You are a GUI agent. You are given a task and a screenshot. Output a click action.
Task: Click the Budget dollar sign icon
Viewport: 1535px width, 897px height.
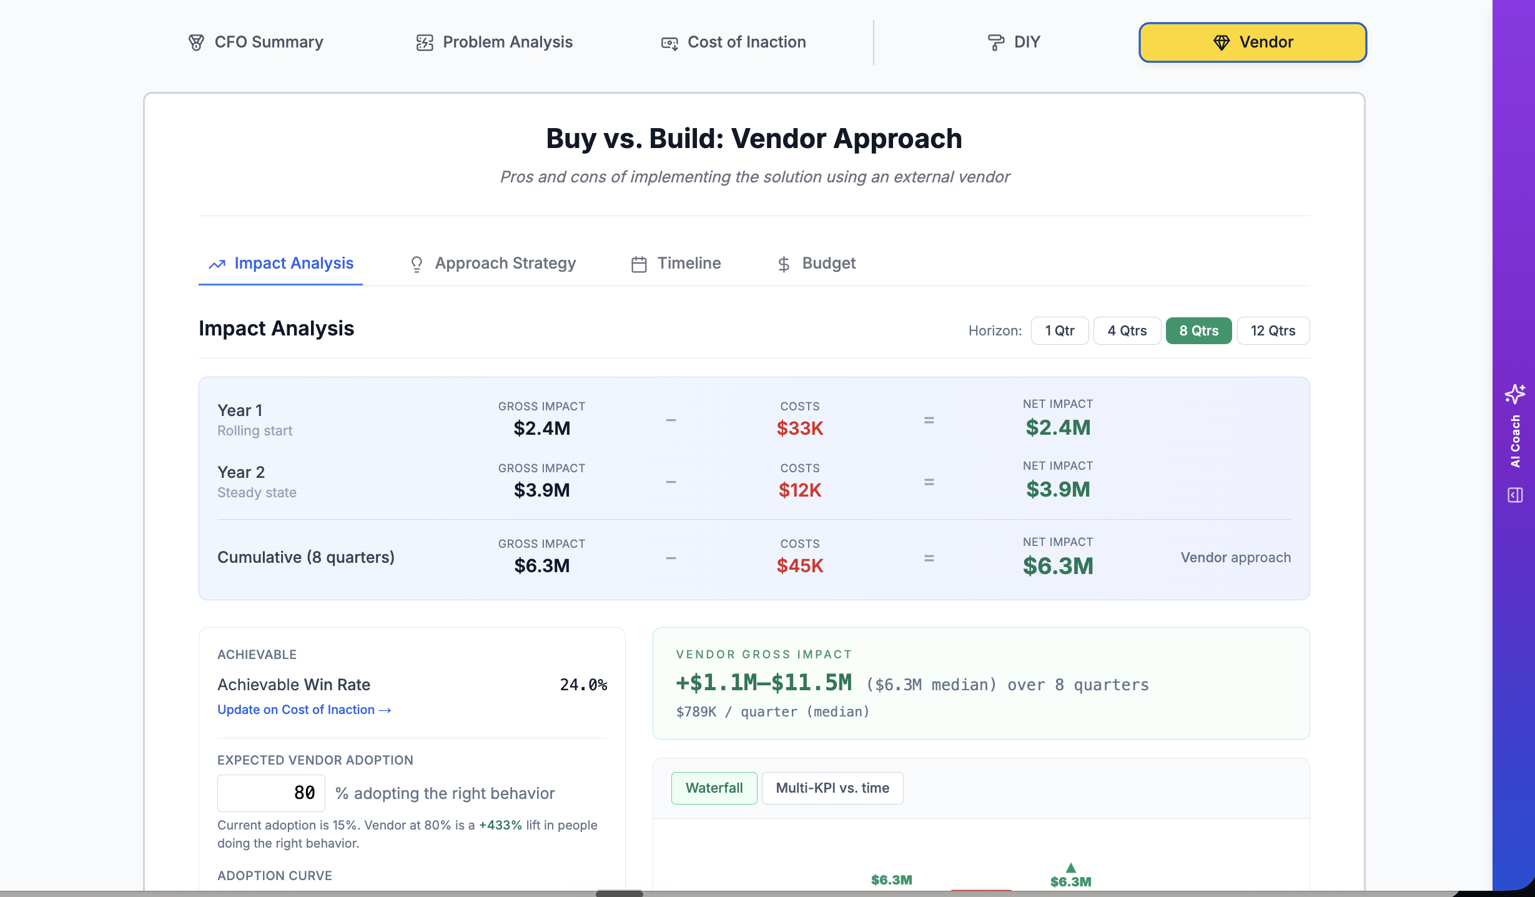point(784,264)
